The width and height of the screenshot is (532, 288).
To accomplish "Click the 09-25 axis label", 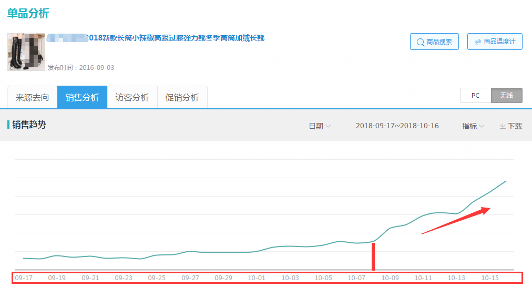I will point(157,278).
